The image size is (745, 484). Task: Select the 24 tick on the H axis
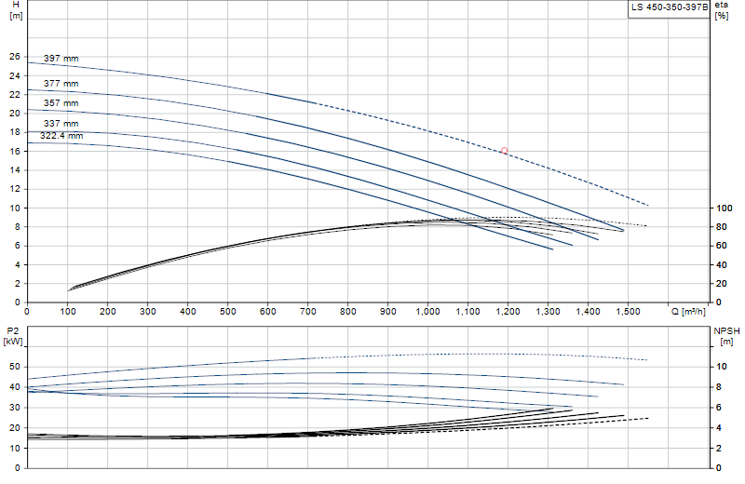click(x=15, y=75)
